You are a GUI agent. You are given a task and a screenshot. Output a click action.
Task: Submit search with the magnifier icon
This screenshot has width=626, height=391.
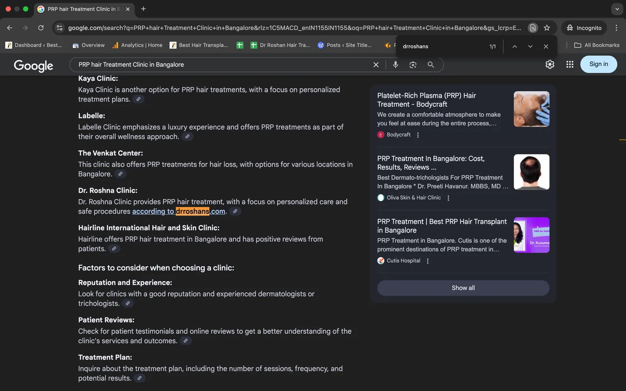[x=431, y=65]
